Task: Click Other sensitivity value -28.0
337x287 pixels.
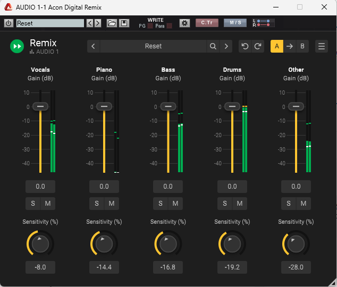Action: [296, 267]
